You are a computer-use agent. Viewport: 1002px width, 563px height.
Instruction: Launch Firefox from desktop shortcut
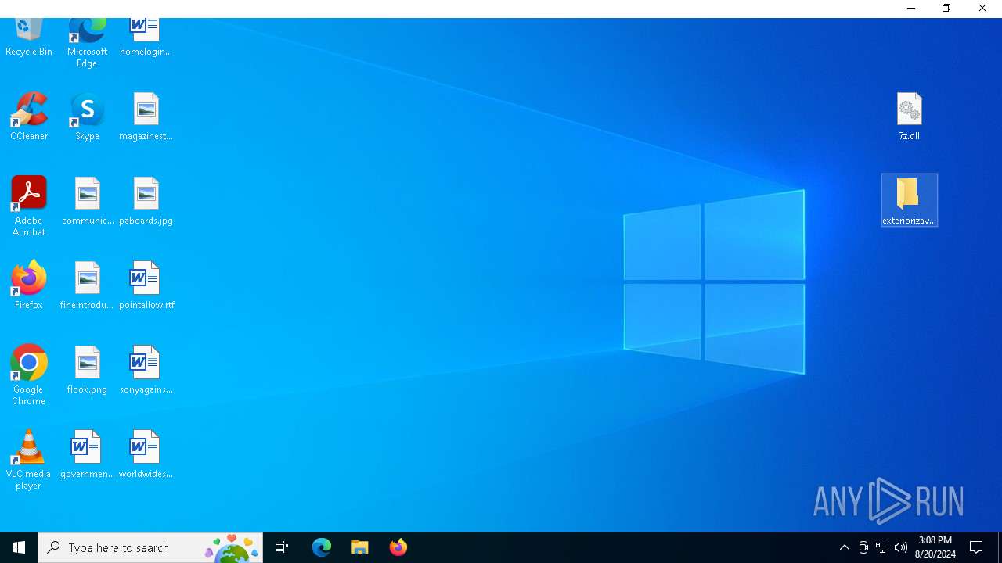[x=29, y=285]
